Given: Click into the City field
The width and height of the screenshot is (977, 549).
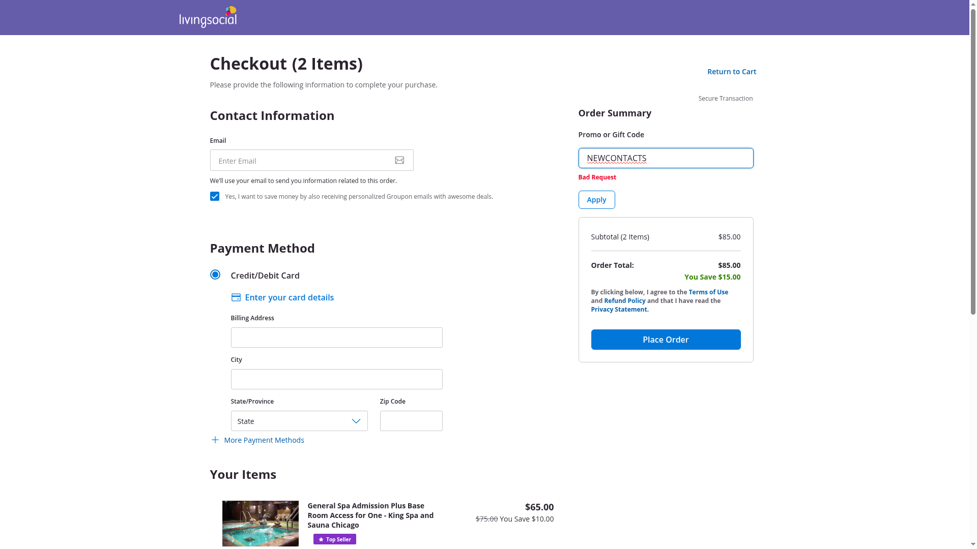Looking at the screenshot, I should click(336, 379).
